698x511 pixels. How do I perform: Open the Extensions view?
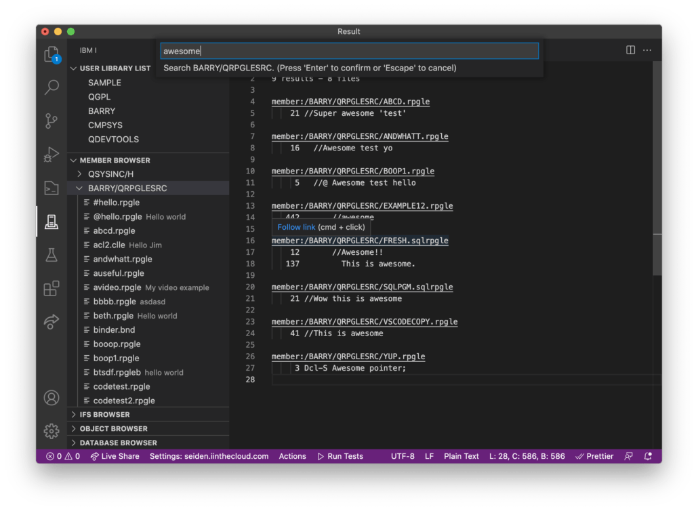[x=52, y=288]
